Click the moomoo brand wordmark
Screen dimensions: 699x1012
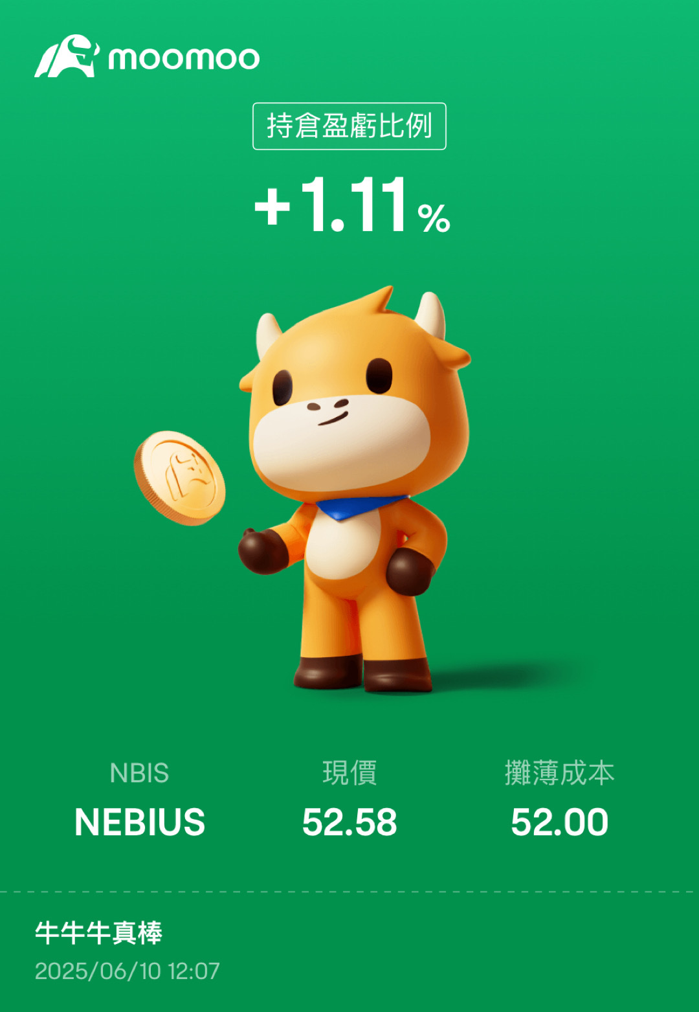pos(184,58)
